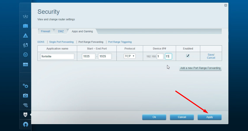Screen dimensions: 248x131
Task: Open the Port Range Triggering link
Action: point(120,42)
